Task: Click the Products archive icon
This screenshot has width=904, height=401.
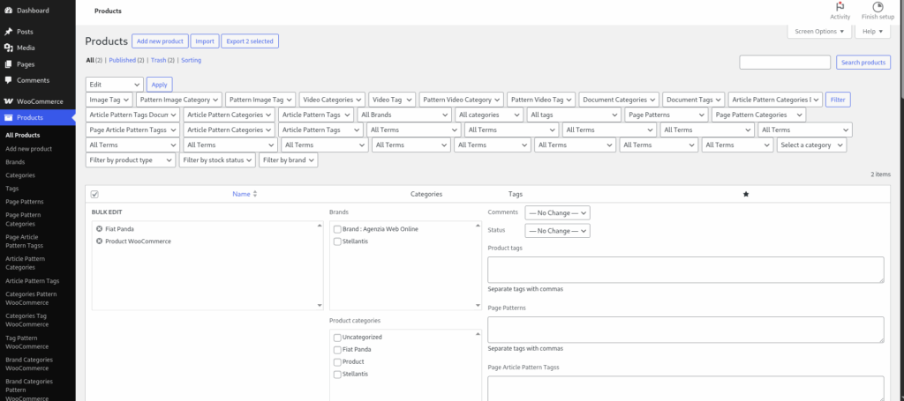Action: [9, 117]
